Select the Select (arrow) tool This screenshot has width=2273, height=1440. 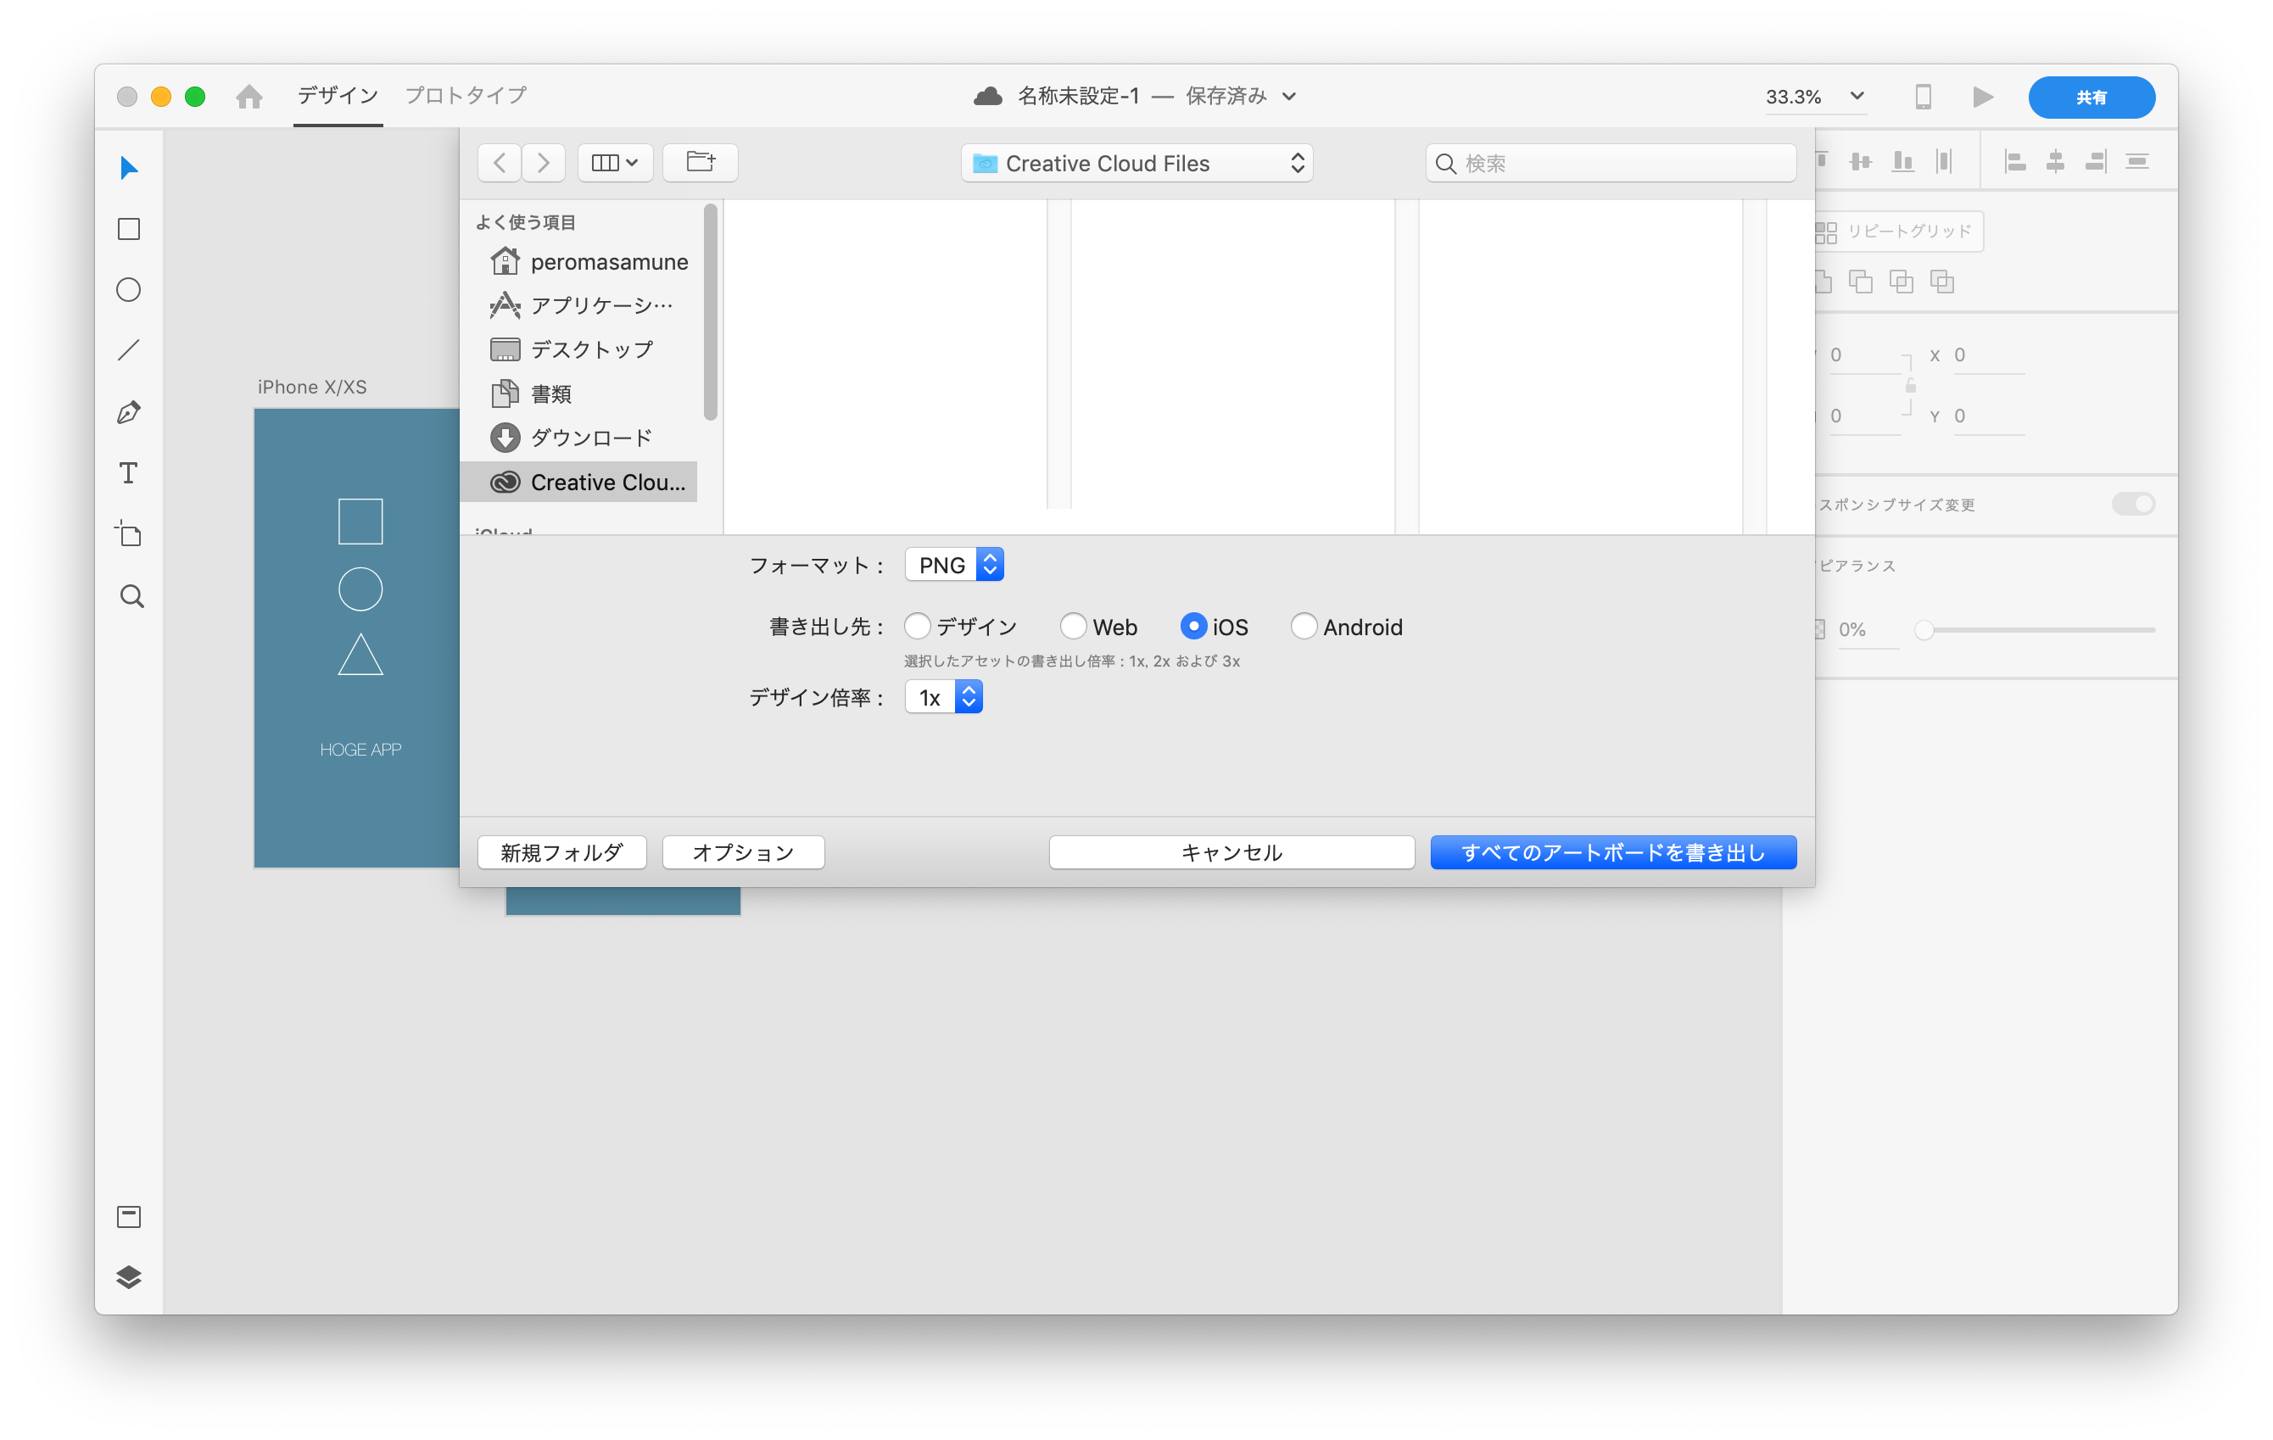pos(128,168)
